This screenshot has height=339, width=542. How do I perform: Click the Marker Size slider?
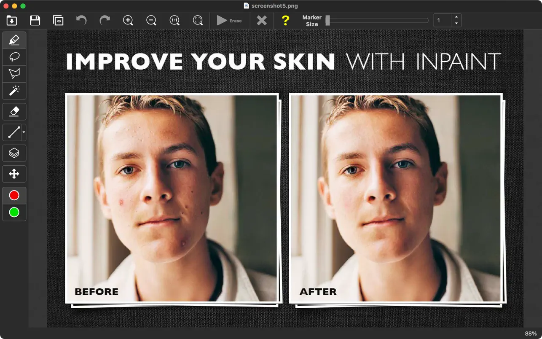point(377,20)
